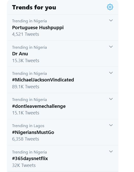This screenshot has height=172, width=134.
Task: View the #NigeriansMustGo hashtag
Action: [x=33, y=132]
